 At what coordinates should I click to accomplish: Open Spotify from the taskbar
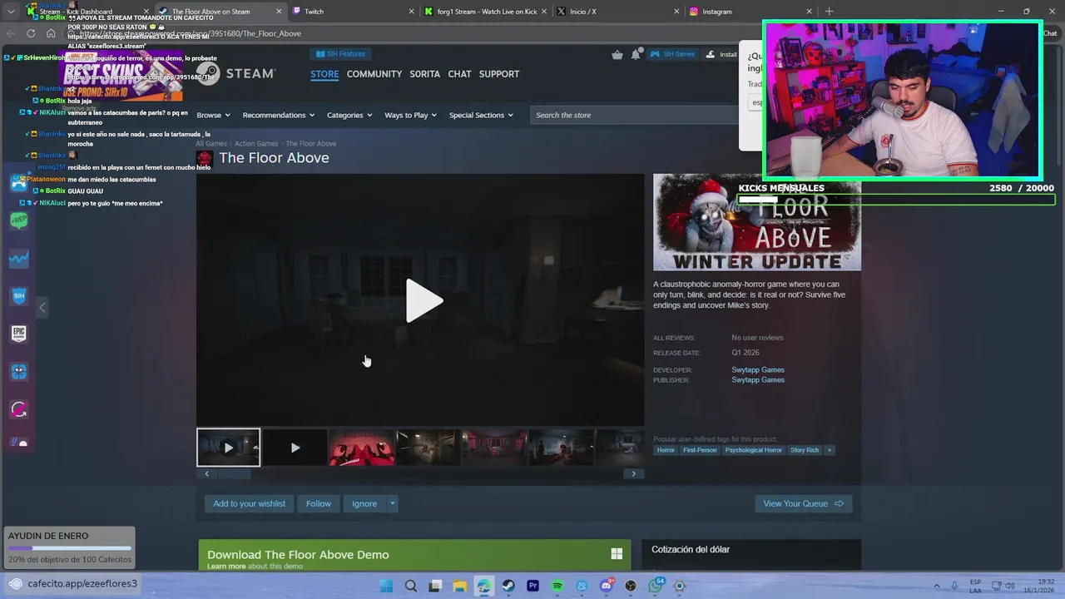557,586
